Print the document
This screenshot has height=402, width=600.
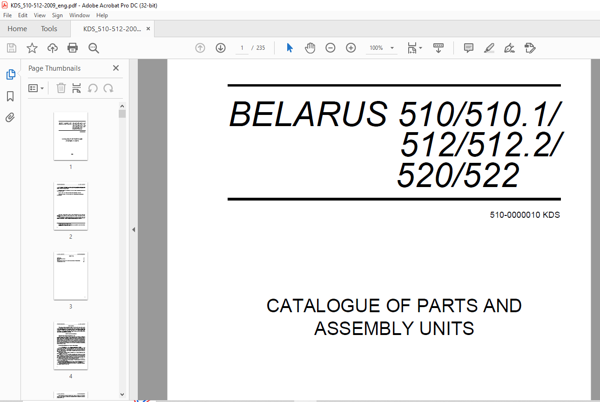click(x=73, y=48)
